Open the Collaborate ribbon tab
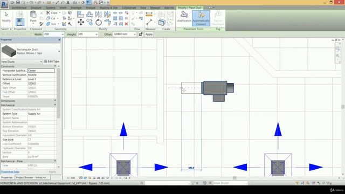 [x=129, y=8]
